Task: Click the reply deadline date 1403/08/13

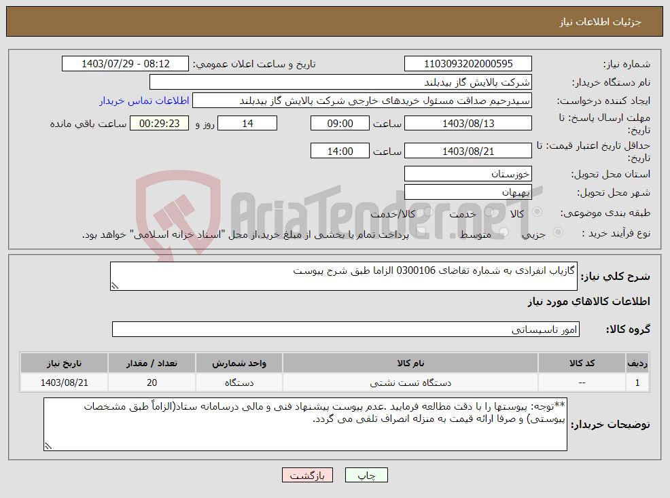Action: 468,124
